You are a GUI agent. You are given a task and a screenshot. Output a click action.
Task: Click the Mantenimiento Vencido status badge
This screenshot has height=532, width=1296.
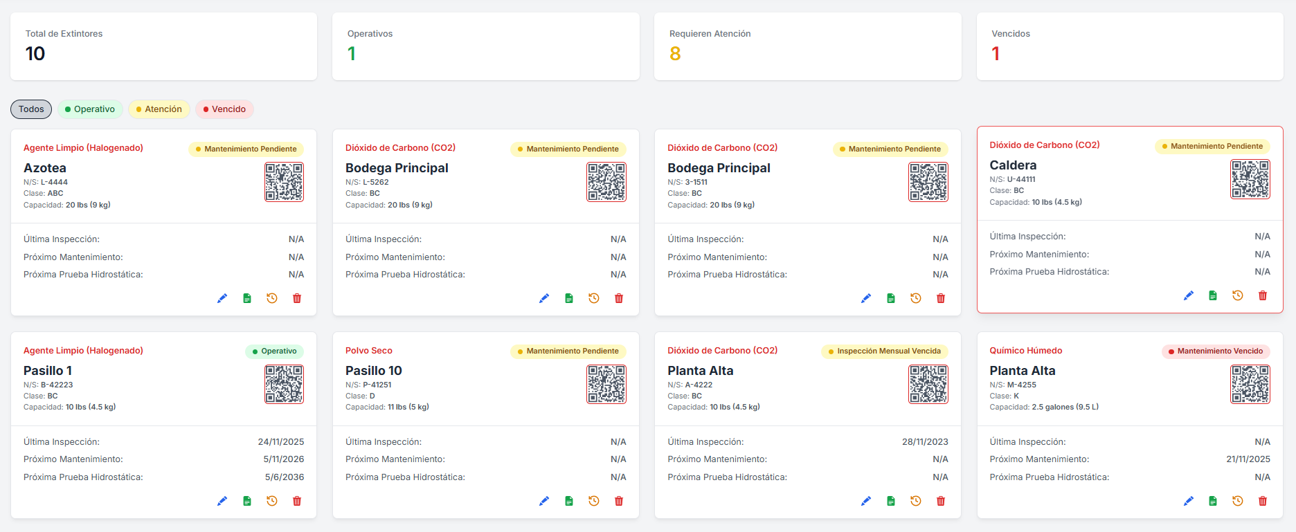1216,351
